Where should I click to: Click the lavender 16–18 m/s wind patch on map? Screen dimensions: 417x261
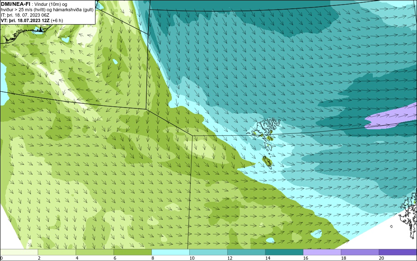(391, 117)
